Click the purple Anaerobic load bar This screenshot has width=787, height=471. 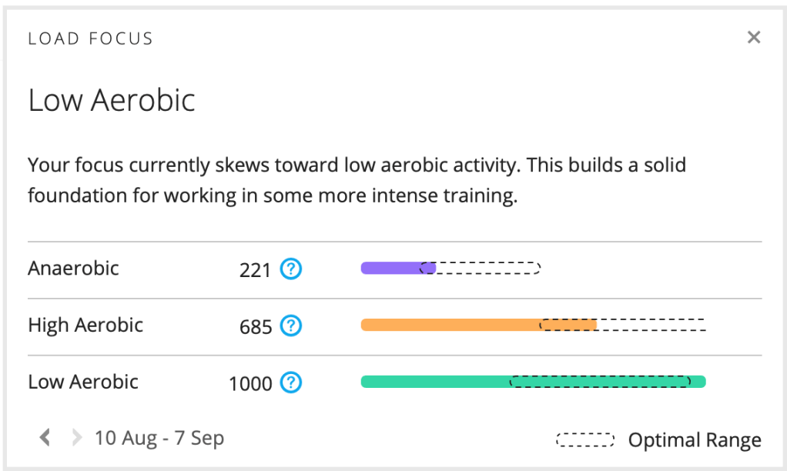391,268
